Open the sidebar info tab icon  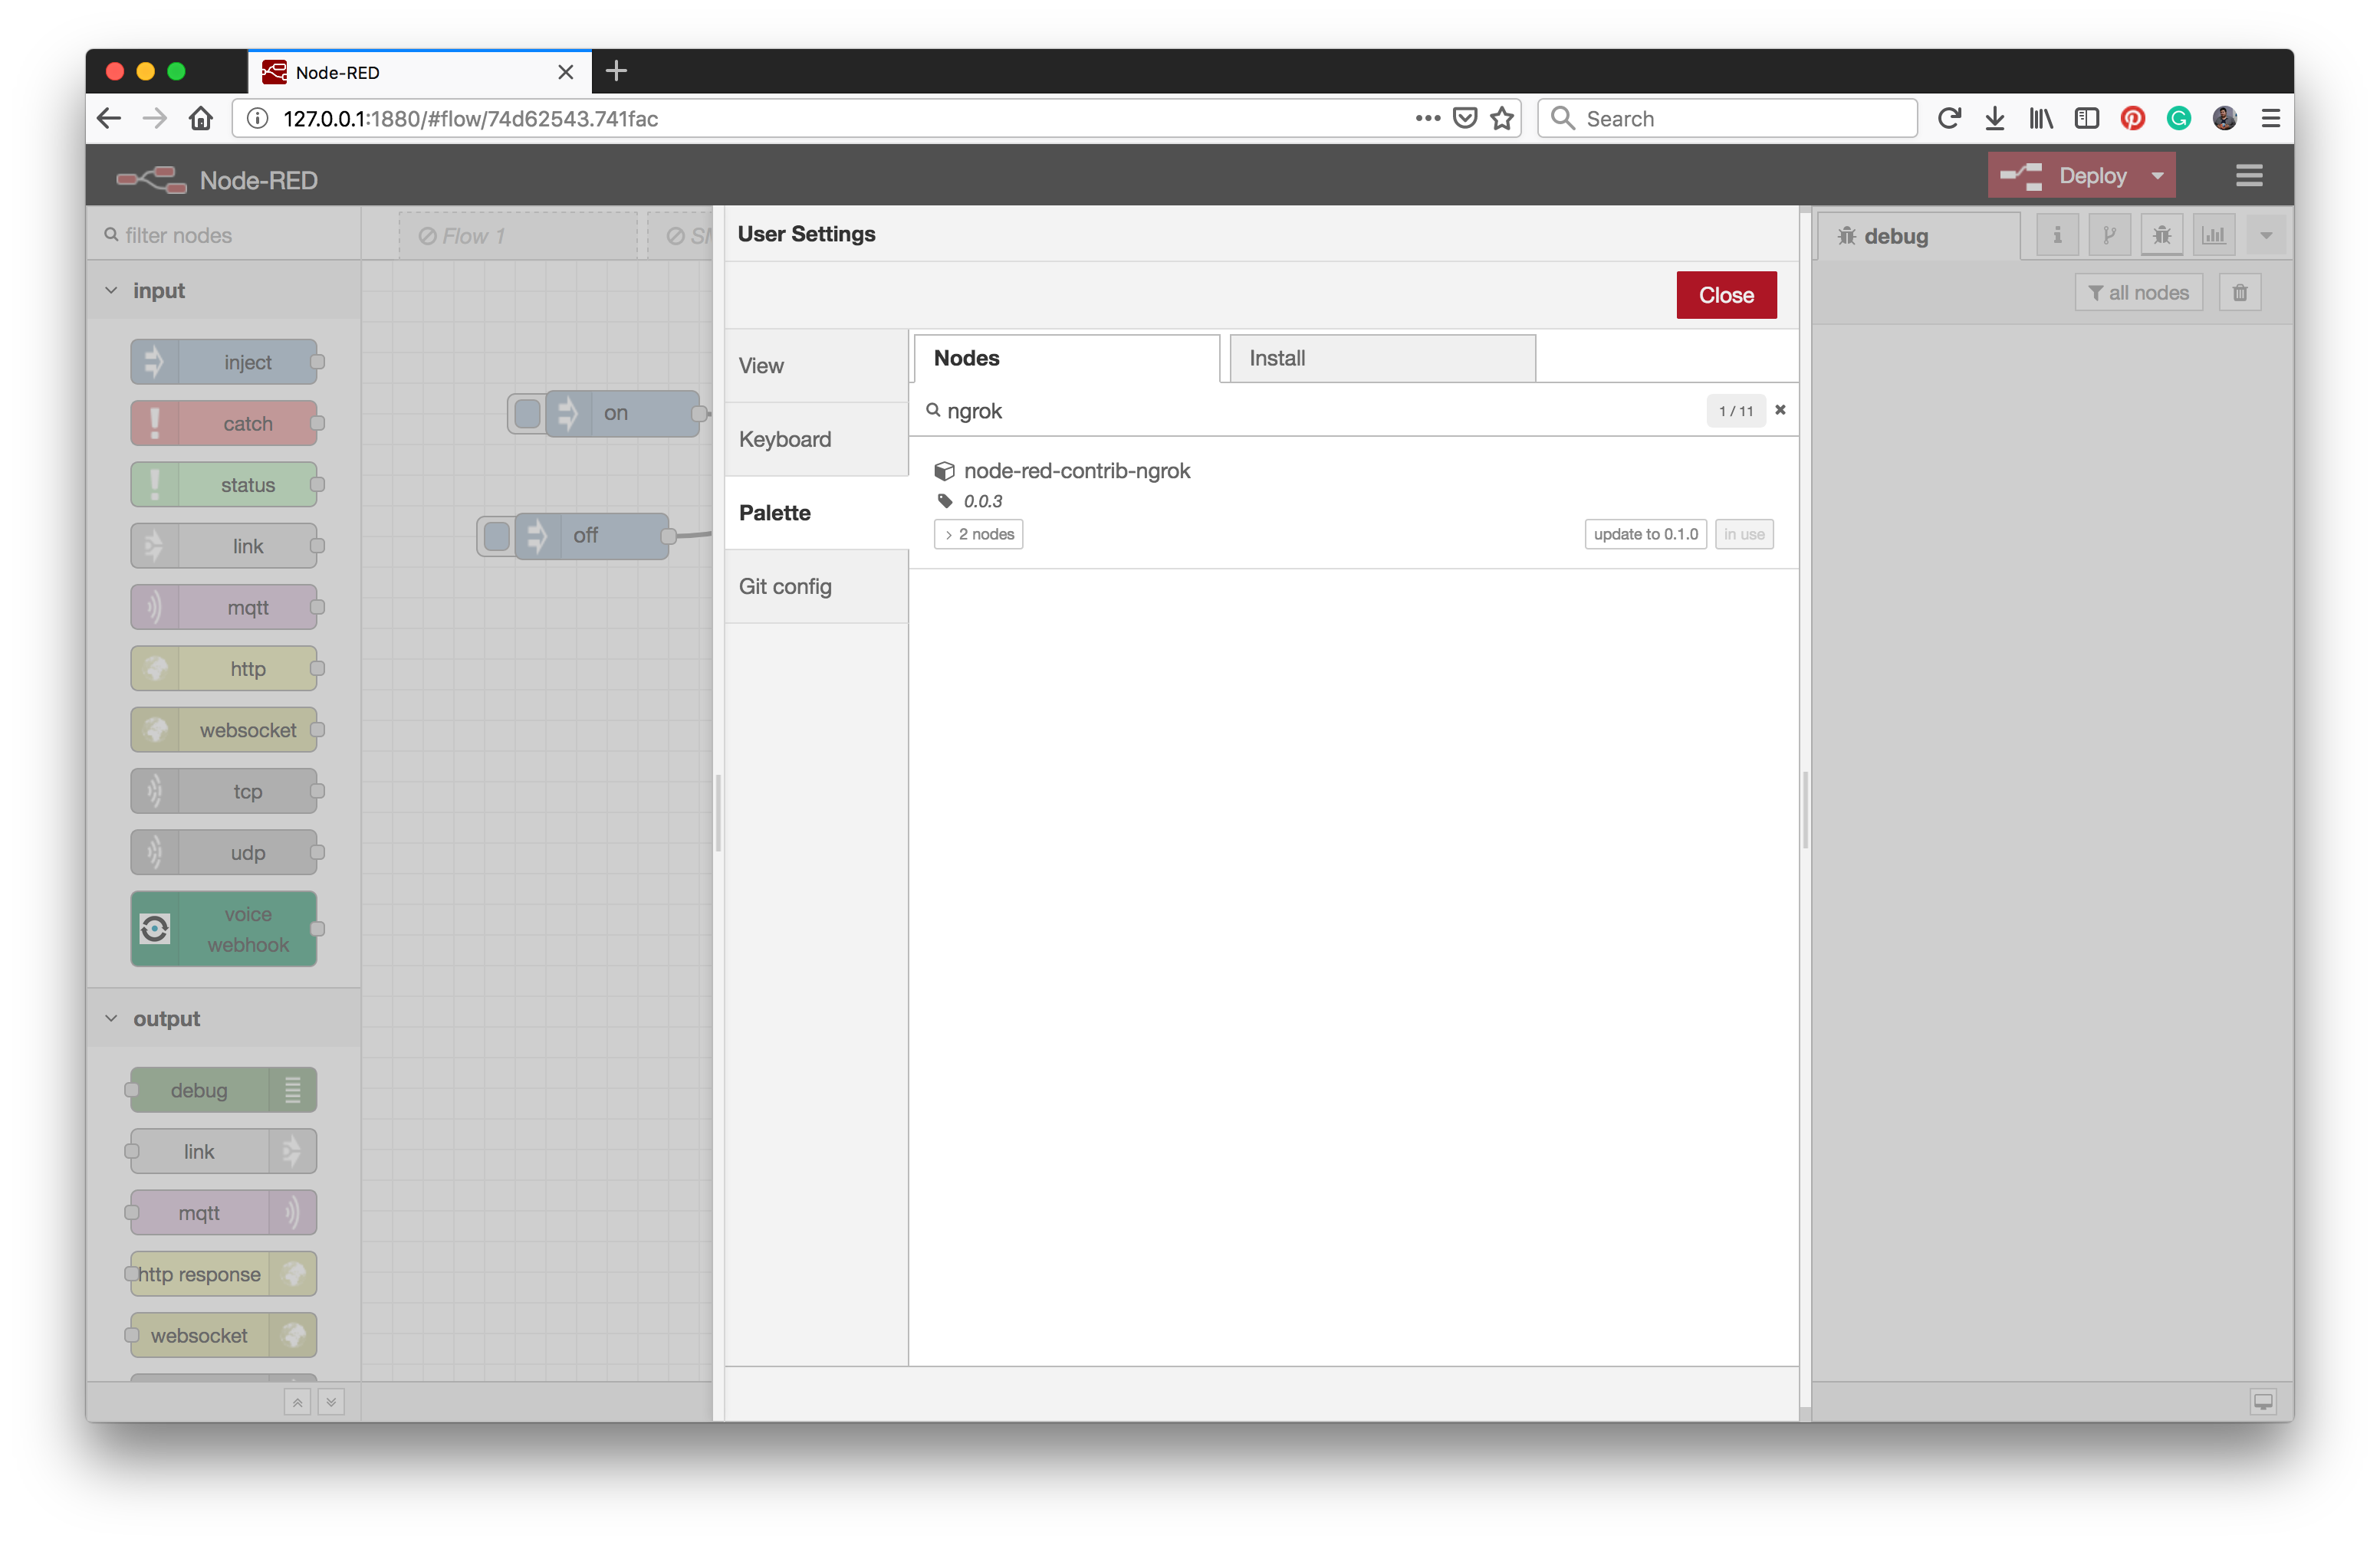[x=2057, y=235]
